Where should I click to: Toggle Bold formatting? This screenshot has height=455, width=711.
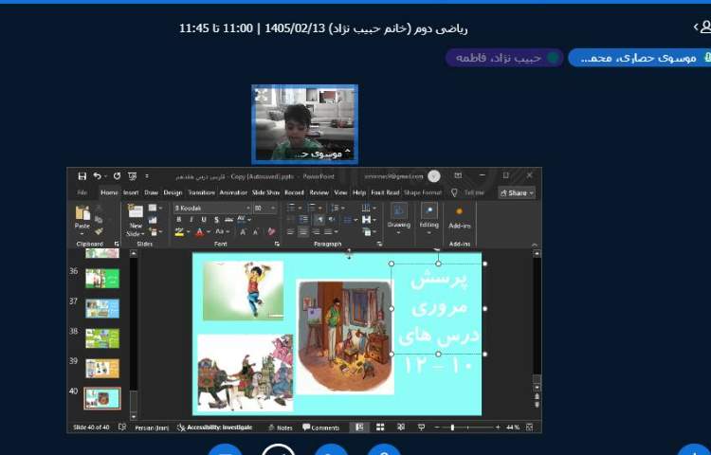click(x=178, y=220)
